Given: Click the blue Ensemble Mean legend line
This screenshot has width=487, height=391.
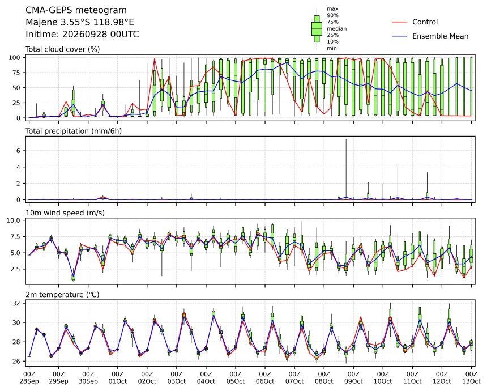Looking at the screenshot, I should click(400, 36).
